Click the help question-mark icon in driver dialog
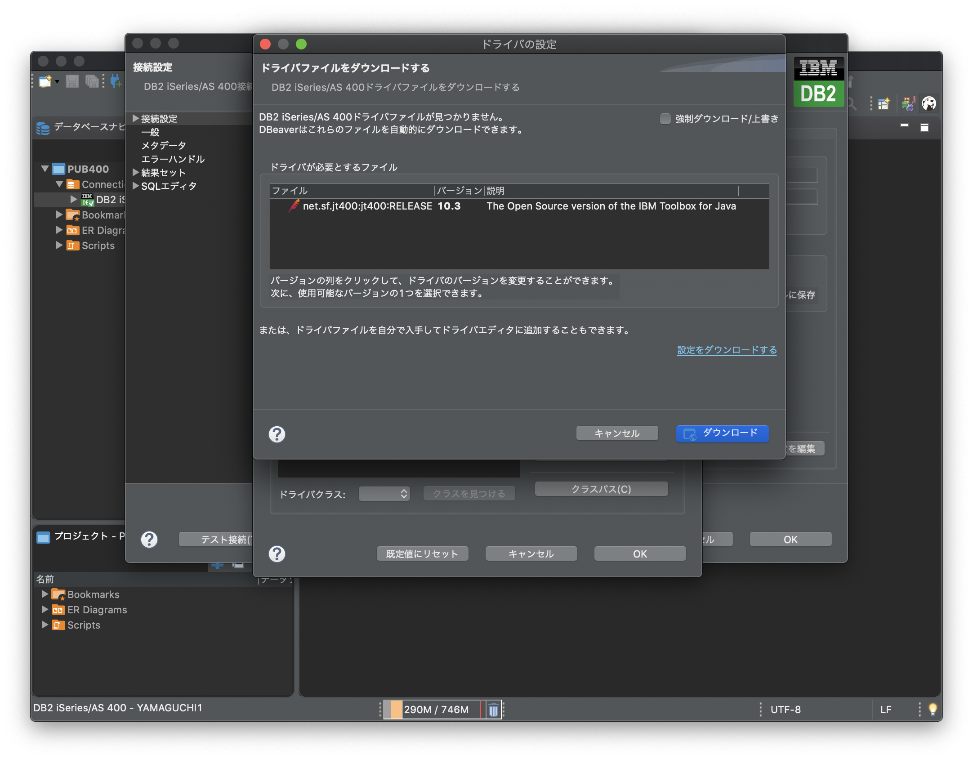 (x=277, y=434)
